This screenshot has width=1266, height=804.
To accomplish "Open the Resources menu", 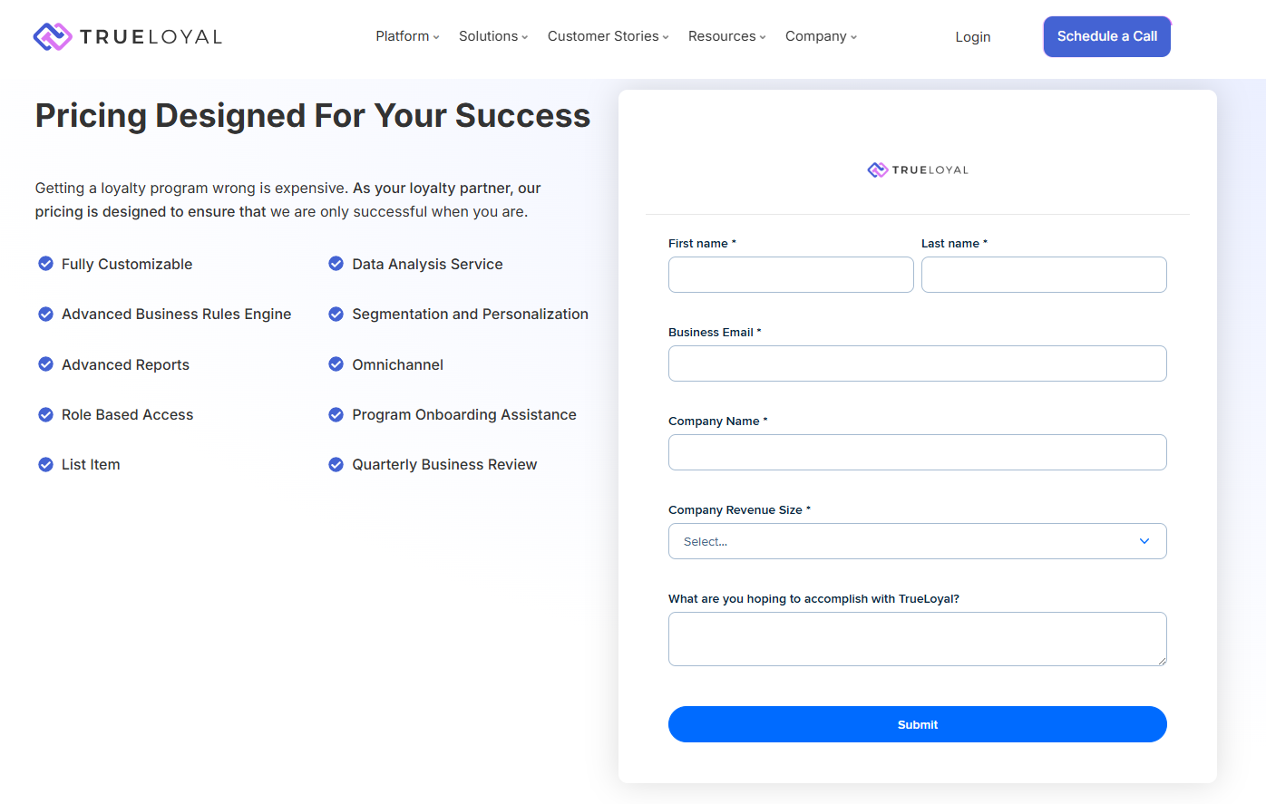I will tap(726, 36).
